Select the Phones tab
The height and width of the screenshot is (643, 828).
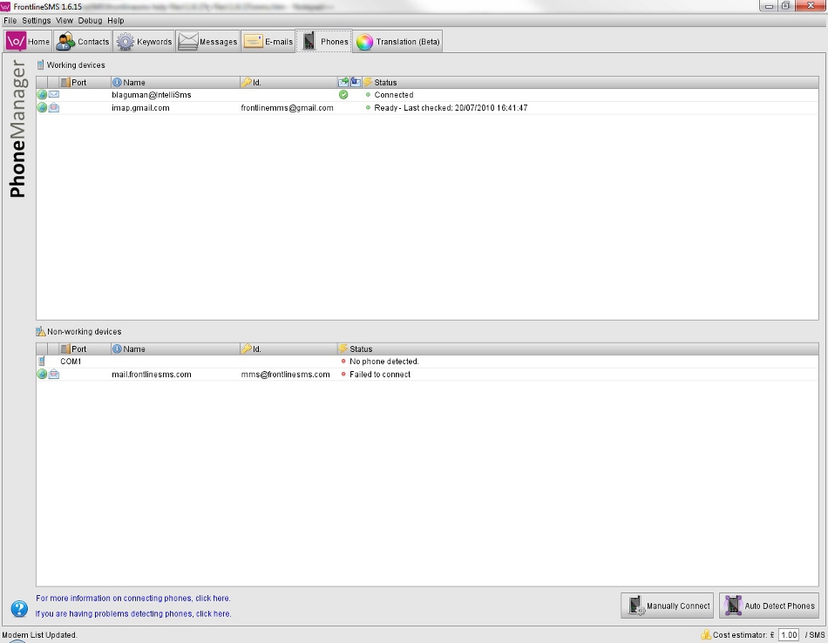point(324,42)
